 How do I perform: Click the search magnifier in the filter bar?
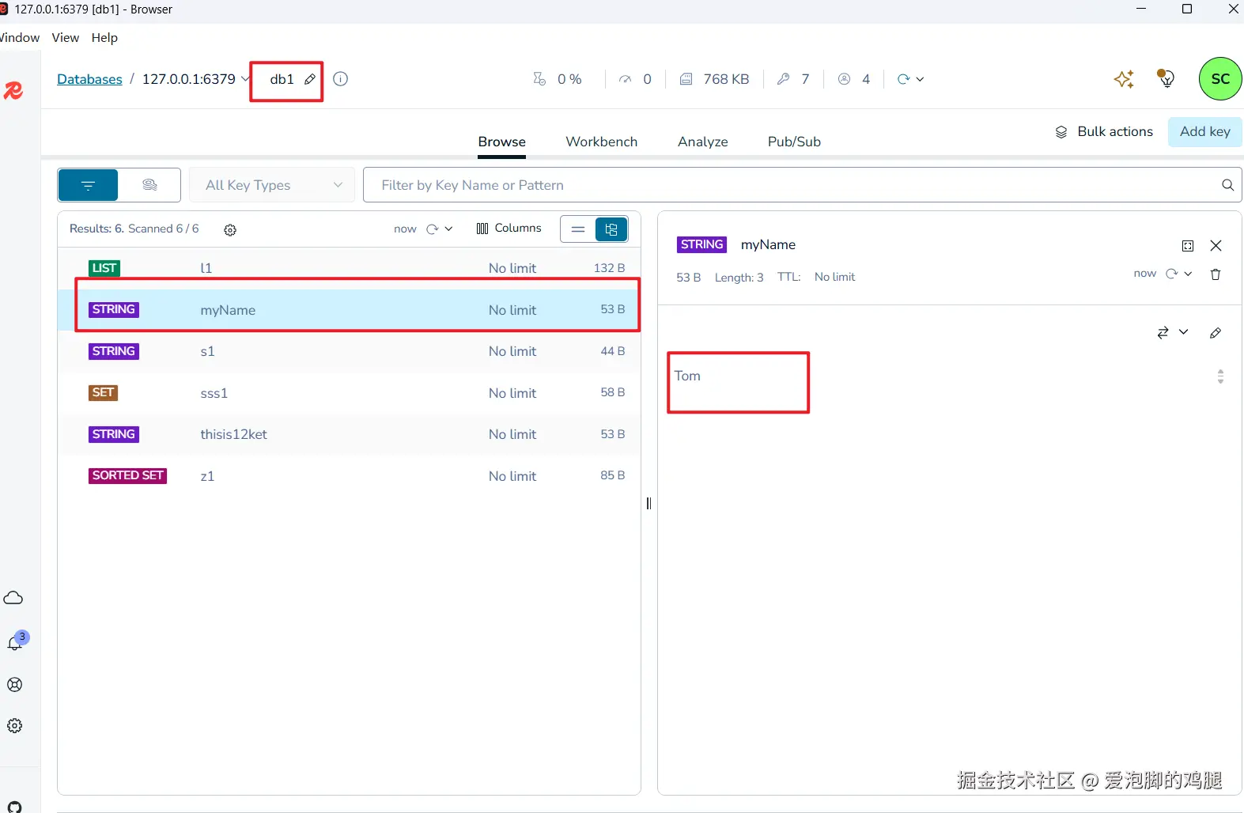pos(1227,185)
